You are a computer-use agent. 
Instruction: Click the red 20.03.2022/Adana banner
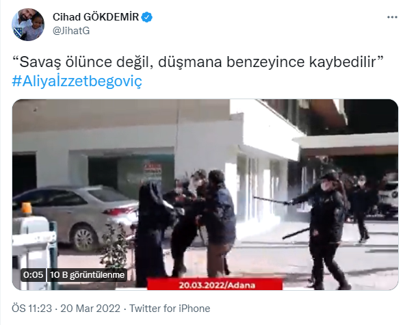215,285
